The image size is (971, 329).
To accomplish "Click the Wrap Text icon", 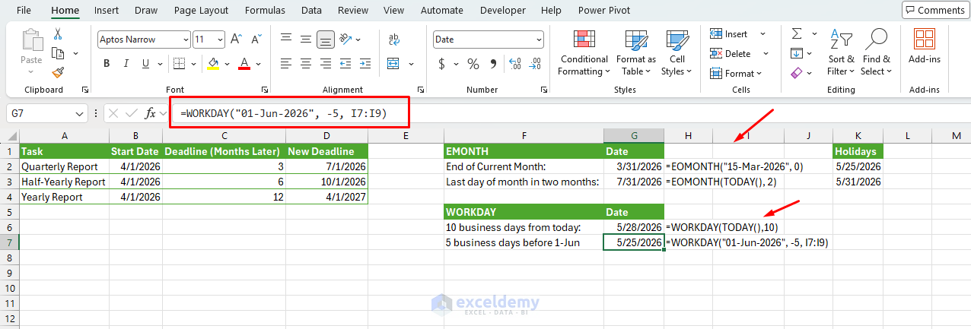I will (x=394, y=40).
